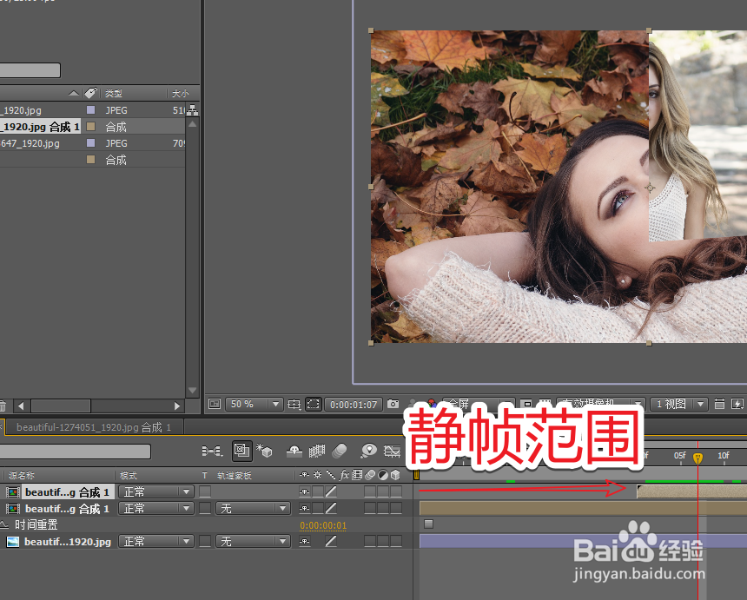This screenshot has width=747, height=600.
Task: Open track matte 无 dropdown of beautif...1920.jpg layer
Action: pyautogui.click(x=253, y=542)
